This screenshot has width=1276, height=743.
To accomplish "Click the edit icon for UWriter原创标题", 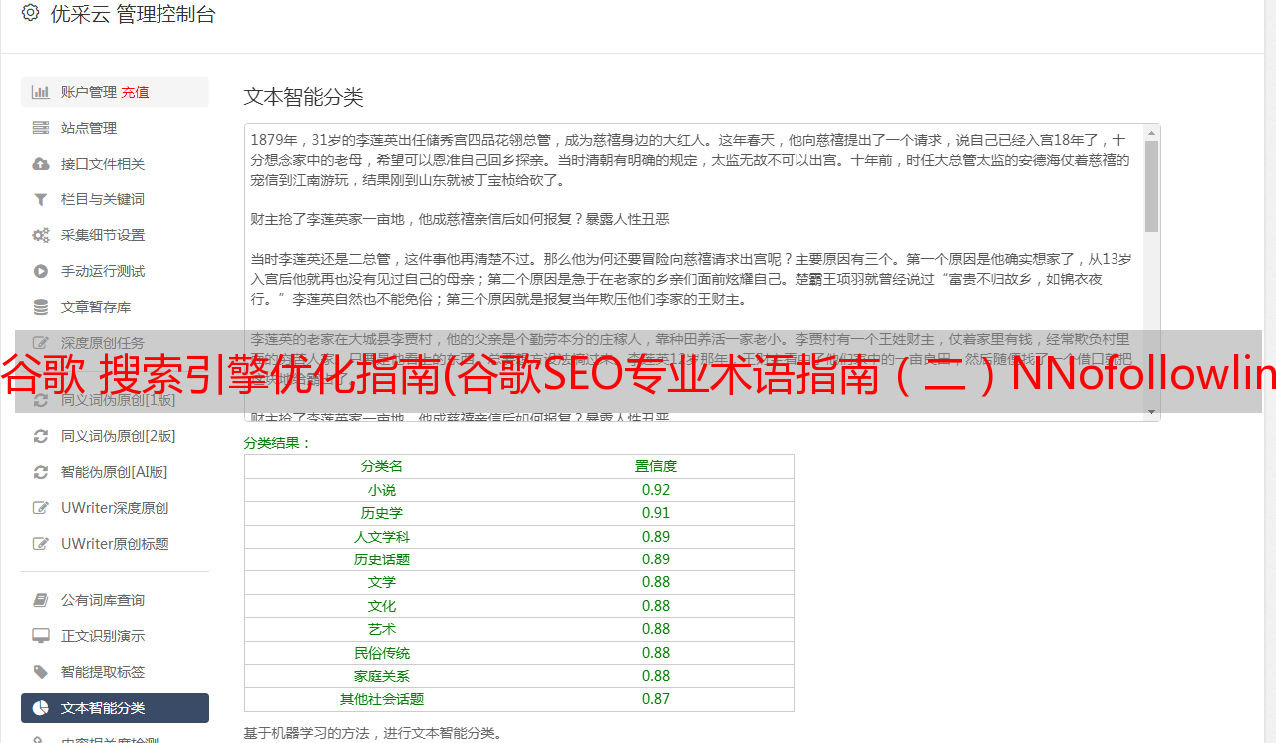I will coord(41,544).
